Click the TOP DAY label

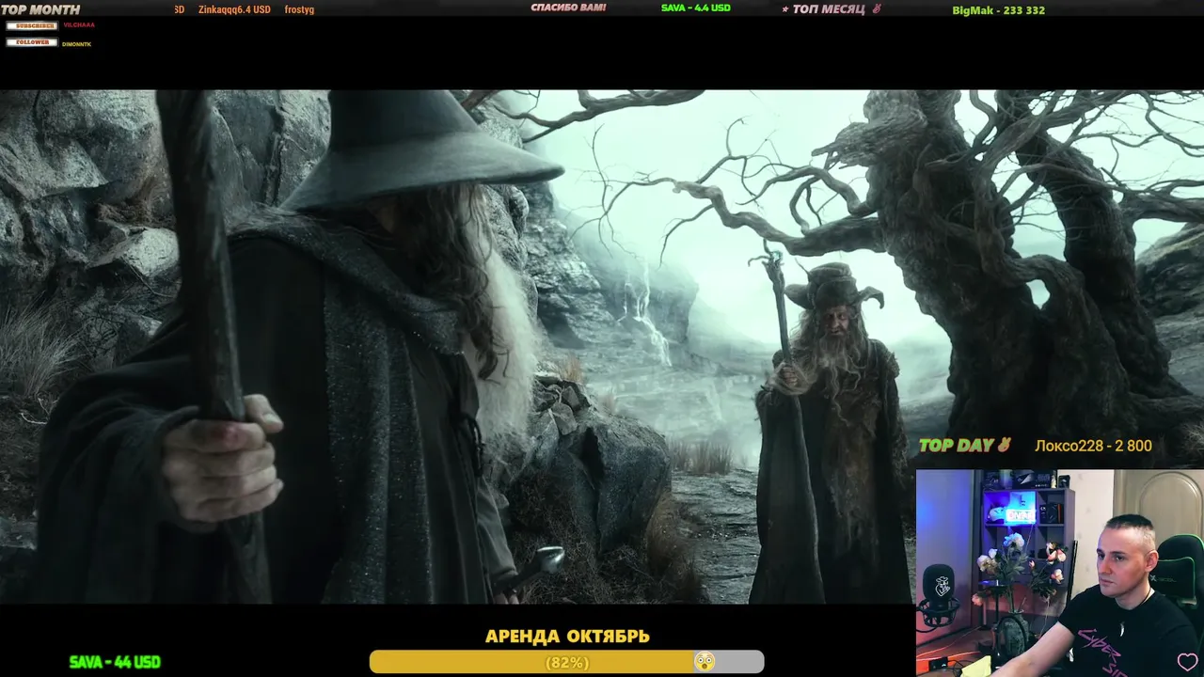(x=956, y=446)
